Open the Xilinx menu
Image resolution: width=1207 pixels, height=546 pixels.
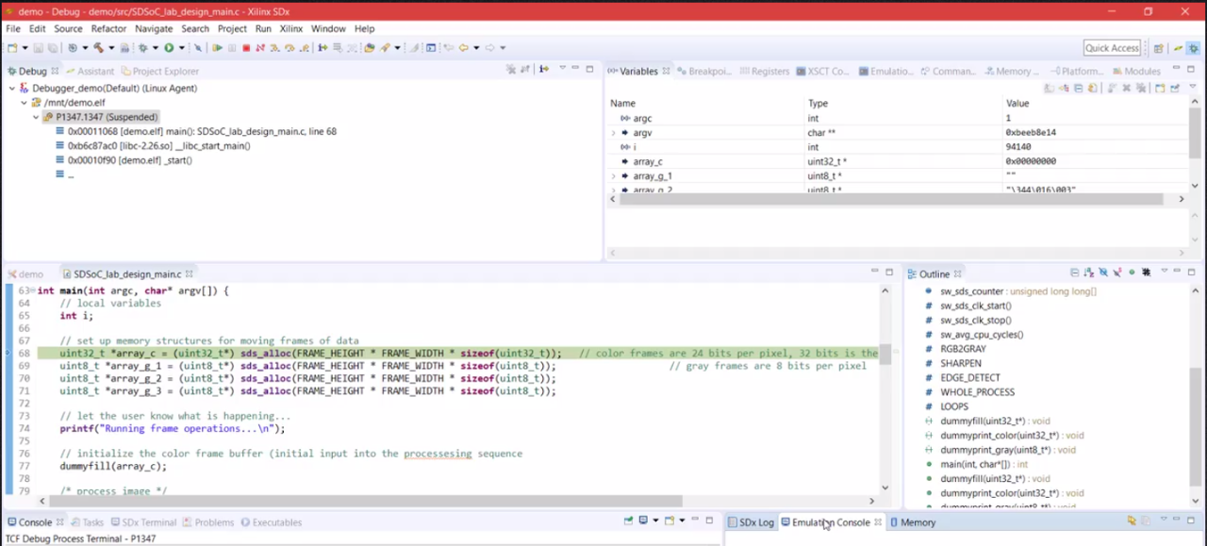pyautogui.click(x=290, y=28)
